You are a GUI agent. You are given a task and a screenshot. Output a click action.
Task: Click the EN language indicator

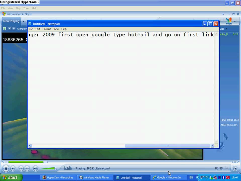pyautogui.click(x=191, y=178)
